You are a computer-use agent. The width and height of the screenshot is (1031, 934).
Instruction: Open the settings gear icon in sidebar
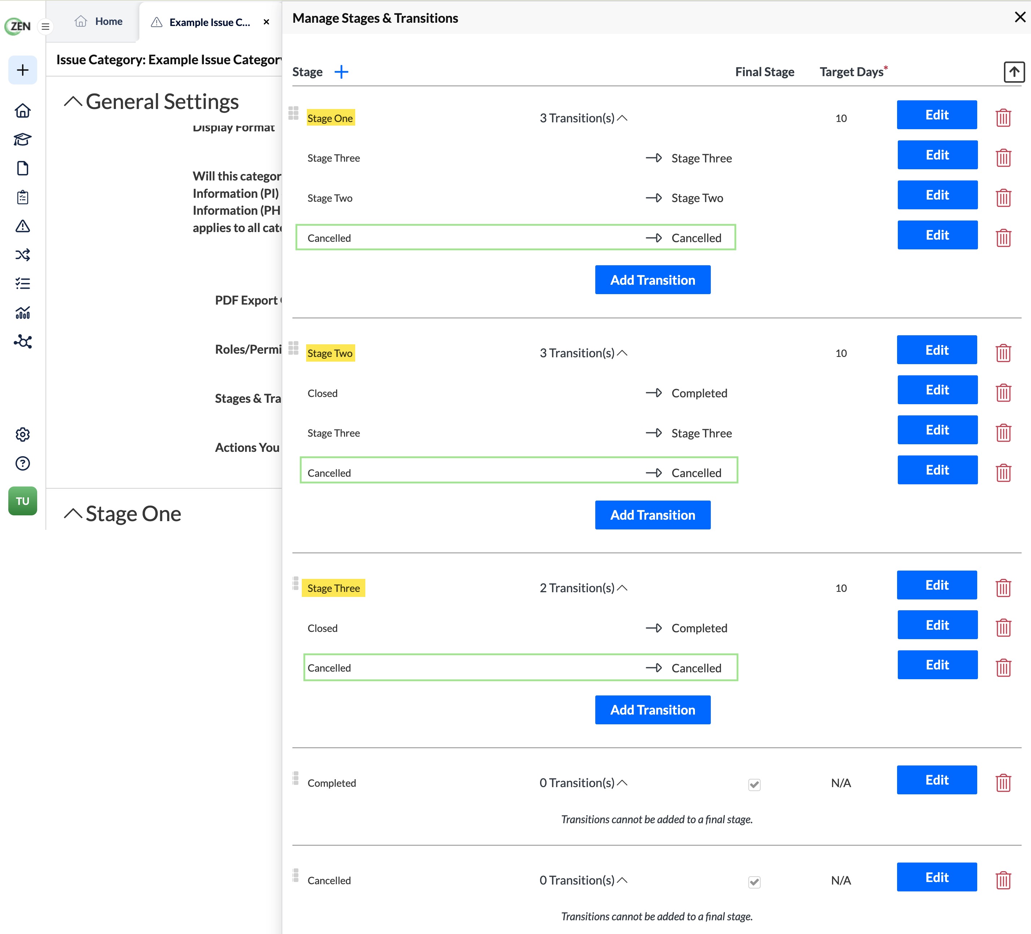(22, 435)
